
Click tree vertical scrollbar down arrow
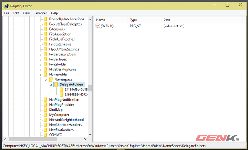pos(90,135)
